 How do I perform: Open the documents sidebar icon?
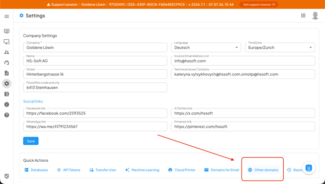[7, 73]
